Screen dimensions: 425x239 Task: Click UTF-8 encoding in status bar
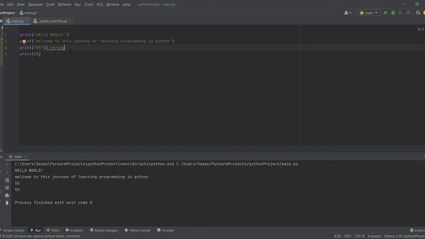click(360, 236)
